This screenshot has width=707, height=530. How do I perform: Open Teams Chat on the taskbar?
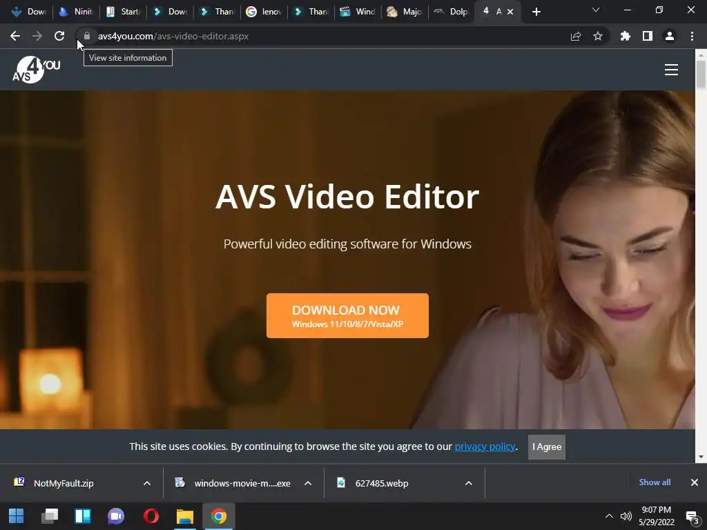click(x=116, y=516)
